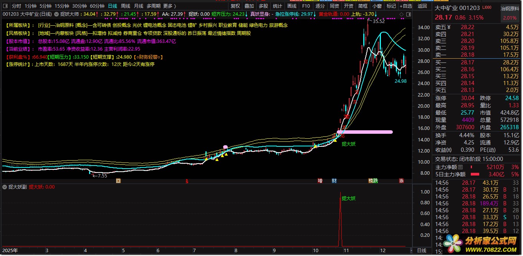Click the +自选 add to watchlist button

(x=405, y=6)
